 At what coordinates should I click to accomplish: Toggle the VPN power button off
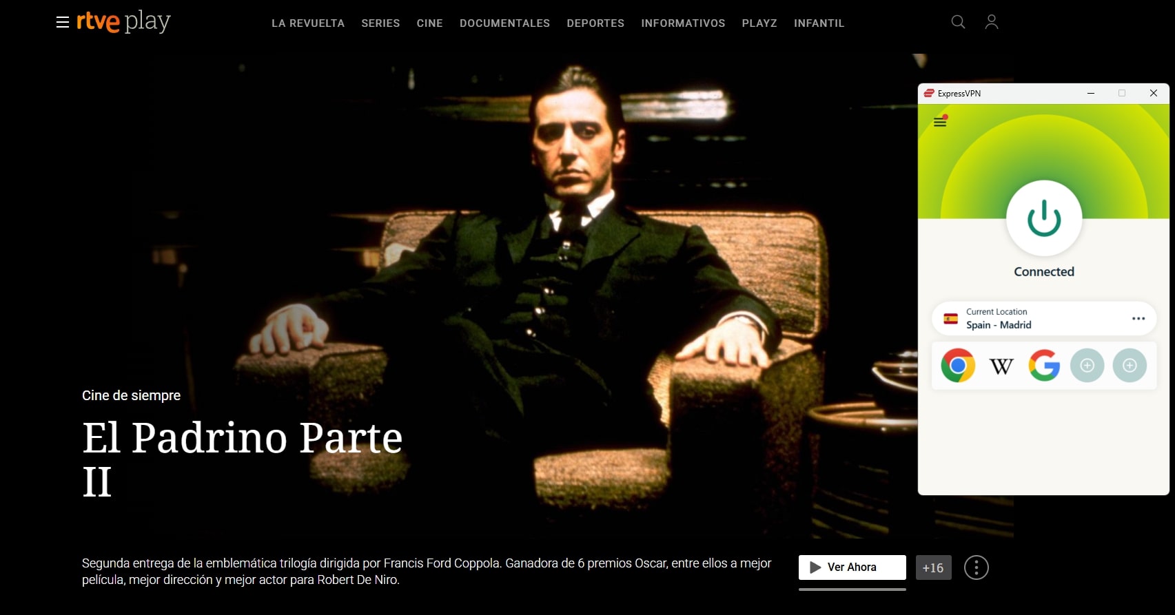1044,218
